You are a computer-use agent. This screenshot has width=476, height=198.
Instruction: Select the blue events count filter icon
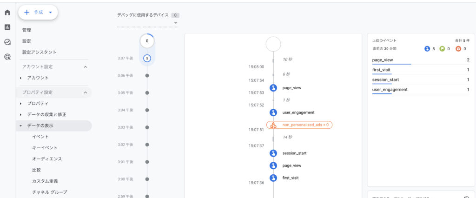[428, 48]
